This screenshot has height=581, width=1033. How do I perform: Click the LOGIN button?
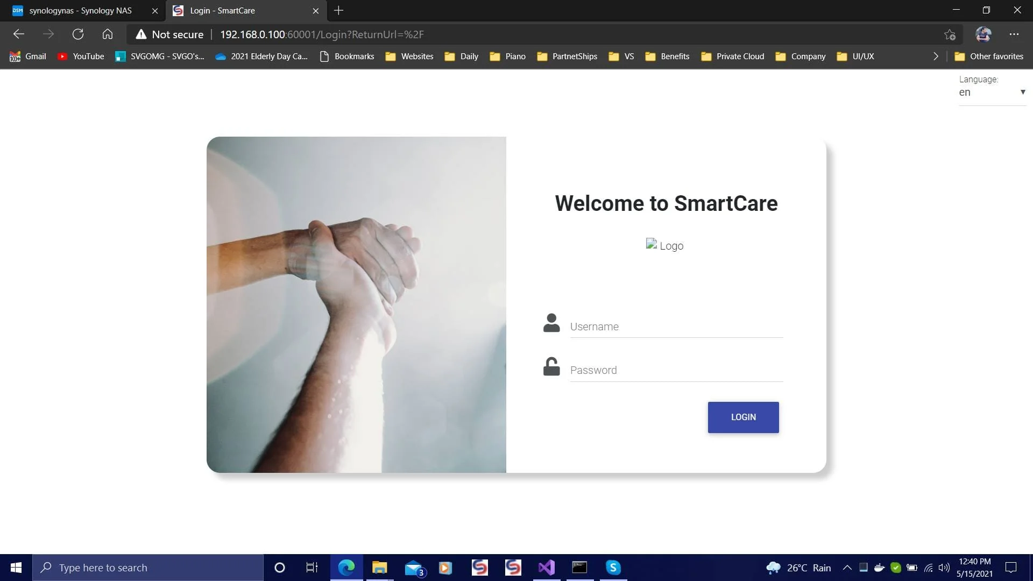(x=743, y=417)
